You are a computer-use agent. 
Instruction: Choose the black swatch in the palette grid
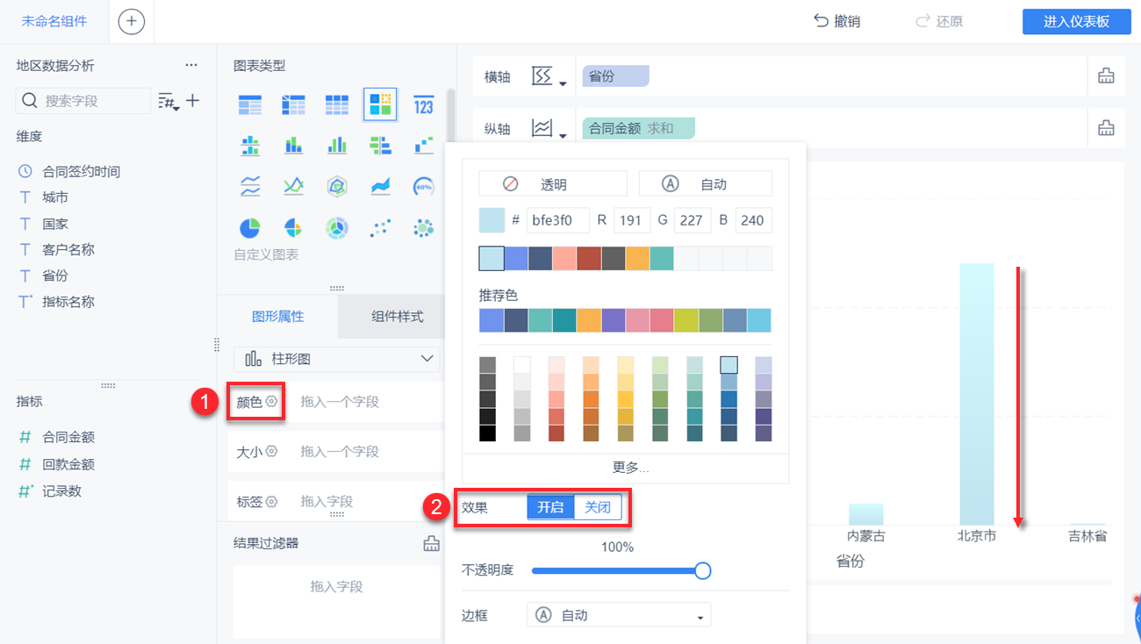(488, 433)
